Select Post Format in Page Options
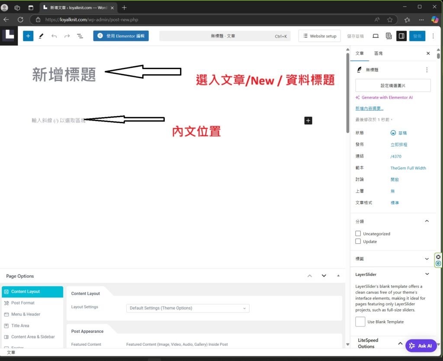 point(23,303)
